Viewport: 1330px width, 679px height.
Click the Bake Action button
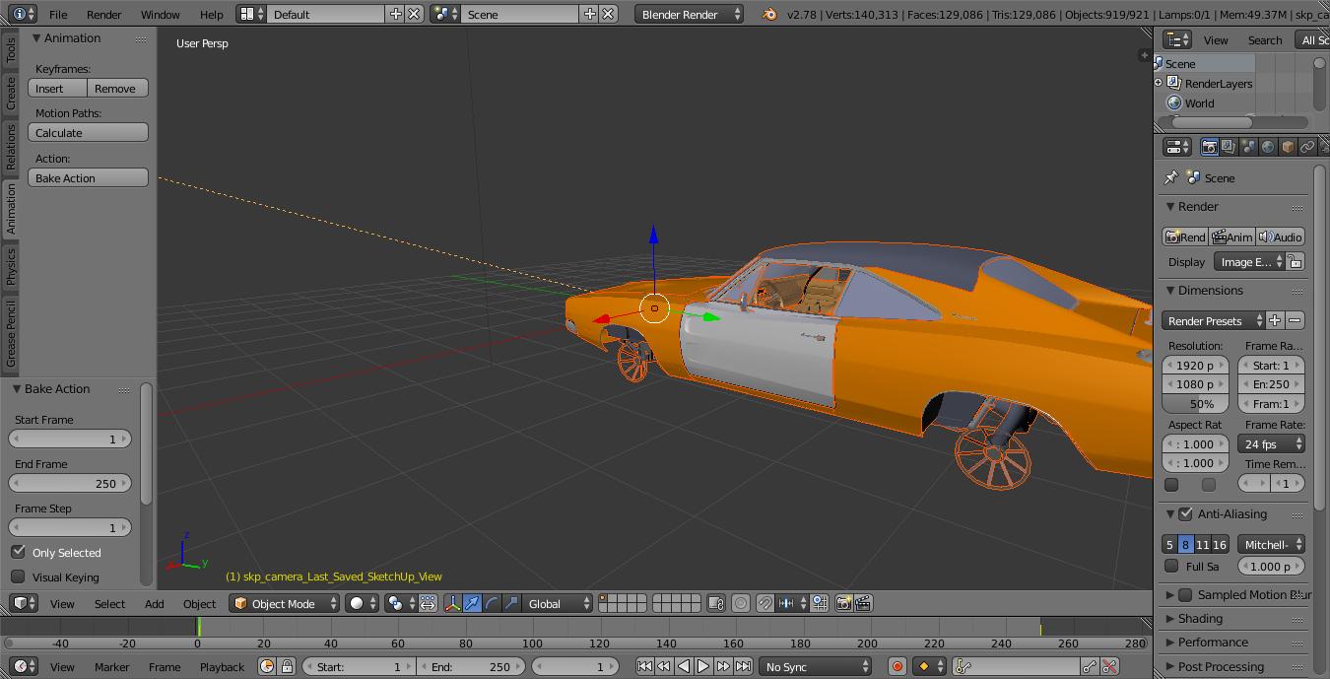click(88, 178)
